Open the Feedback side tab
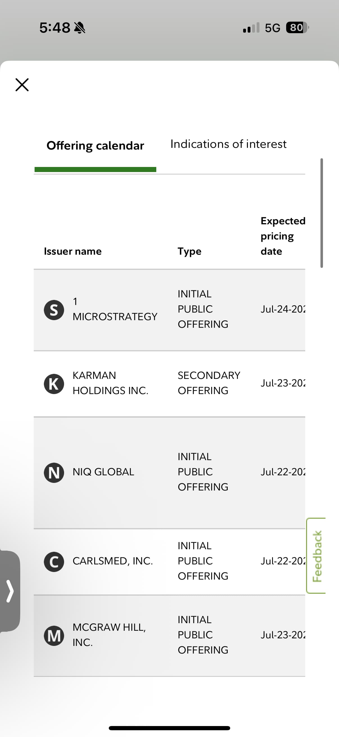This screenshot has width=339, height=737. [317, 556]
